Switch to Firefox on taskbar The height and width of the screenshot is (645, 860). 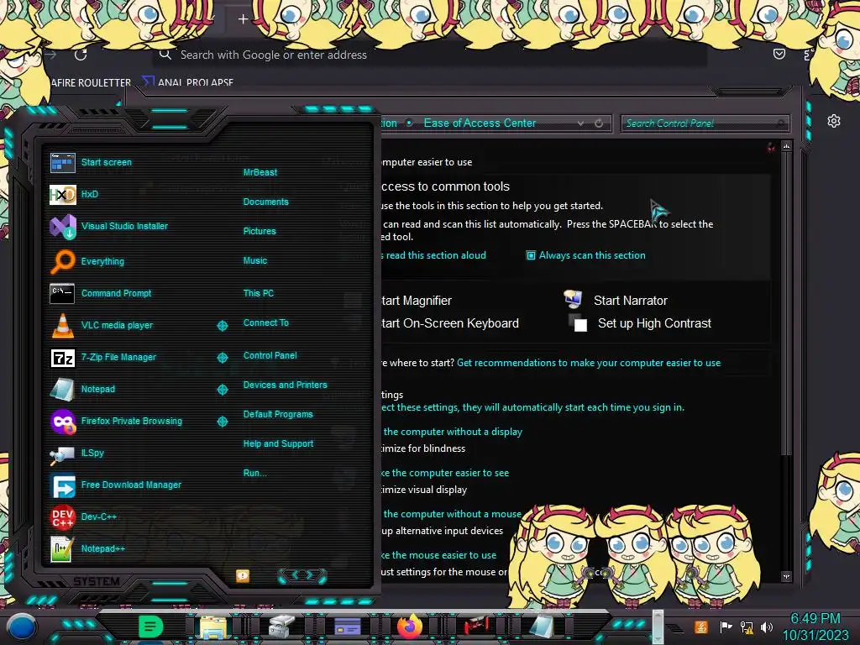coord(410,627)
